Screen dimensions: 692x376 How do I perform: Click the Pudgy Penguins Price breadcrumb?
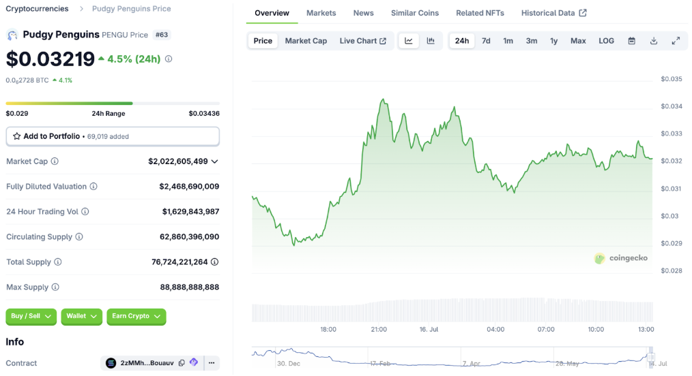click(x=131, y=8)
